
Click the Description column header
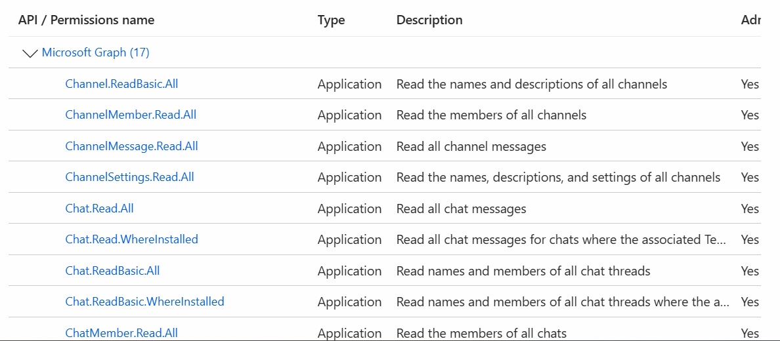click(x=429, y=20)
